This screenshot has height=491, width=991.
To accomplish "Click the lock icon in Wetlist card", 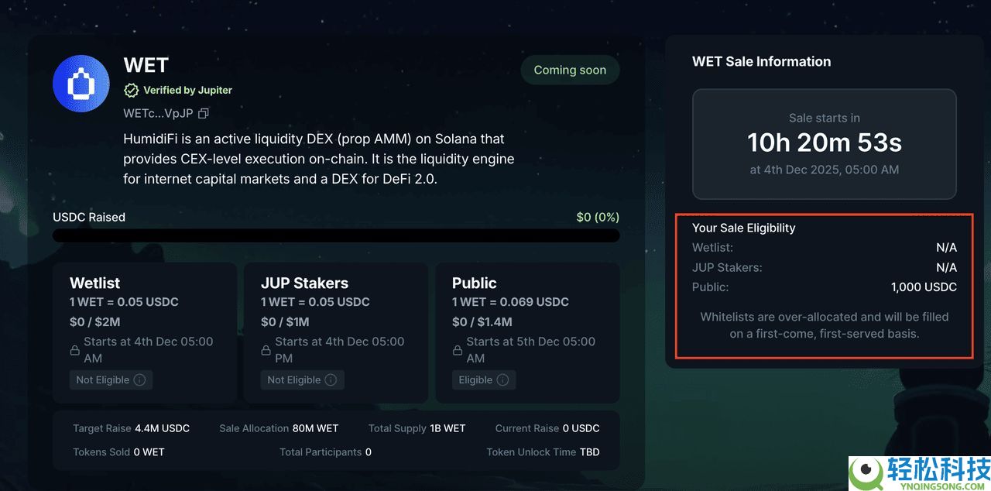I will pyautogui.click(x=75, y=350).
